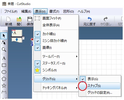This screenshot has height=100, width=124.
Task: Select the node edit tool
Action: (x=4, y=43)
